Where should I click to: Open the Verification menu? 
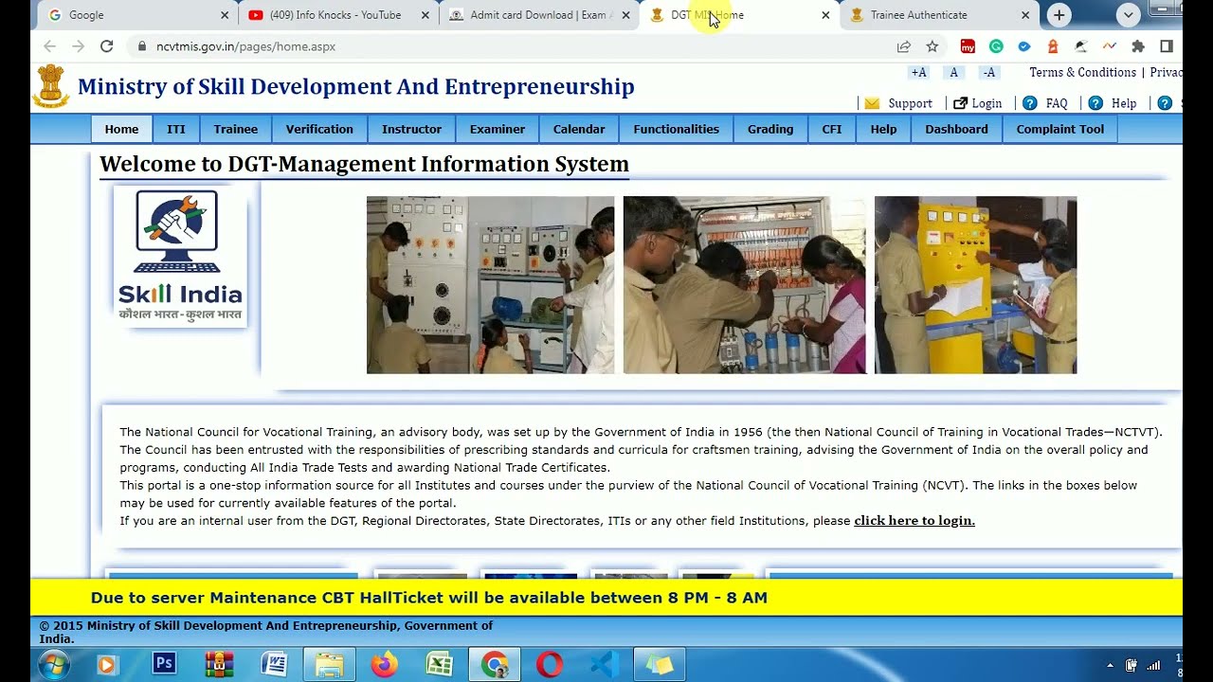(x=319, y=129)
